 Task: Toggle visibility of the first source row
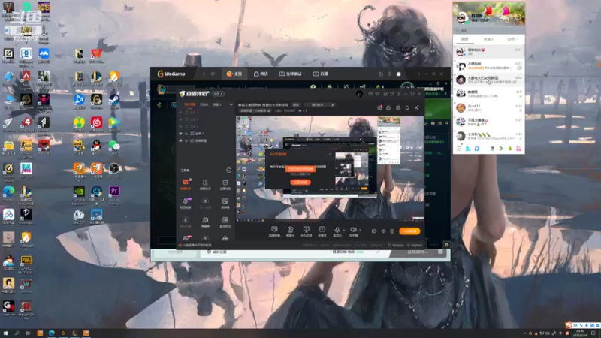point(180,113)
